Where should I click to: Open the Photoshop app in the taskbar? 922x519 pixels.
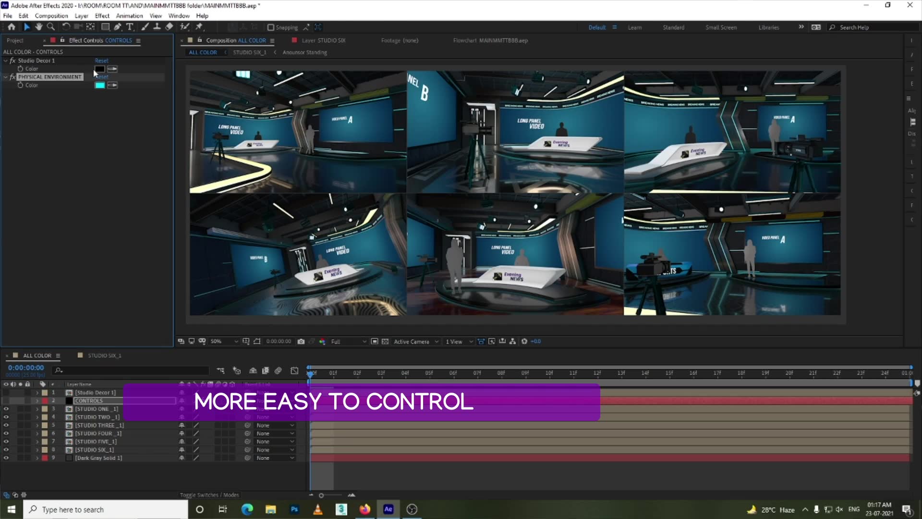[x=294, y=509]
